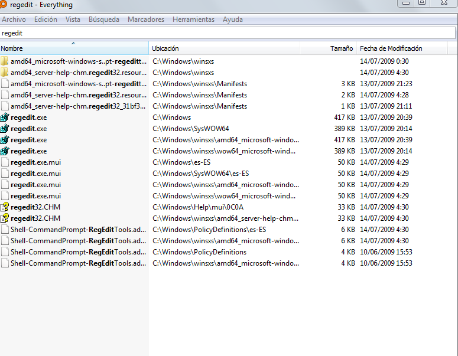Click icon of RegEditTools file in PolicyDefinitions\es-ES
This screenshot has height=356, width=458.
pos(5,229)
